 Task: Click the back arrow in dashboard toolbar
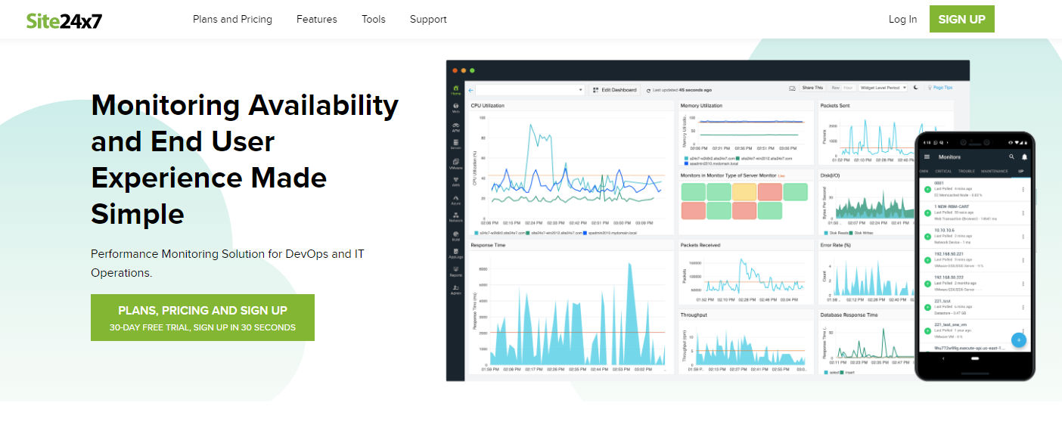[x=470, y=90]
